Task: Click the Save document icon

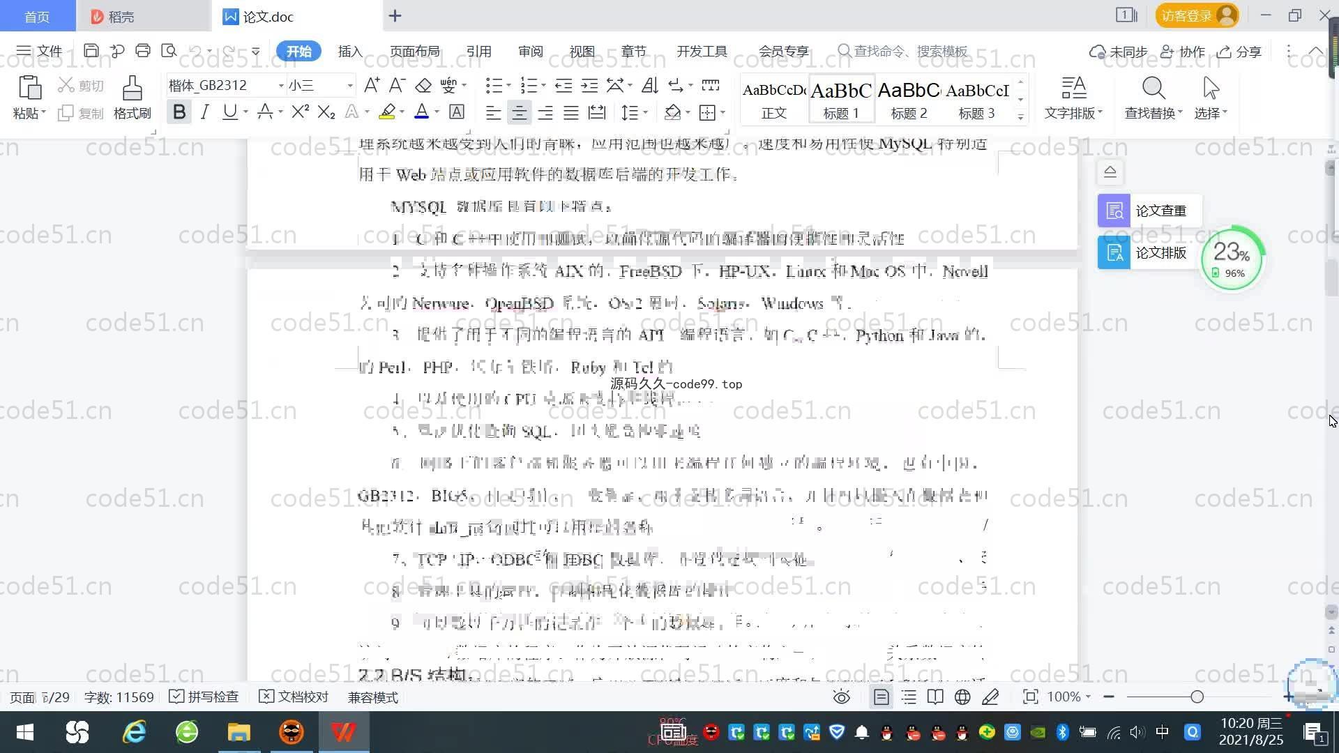Action: click(91, 51)
